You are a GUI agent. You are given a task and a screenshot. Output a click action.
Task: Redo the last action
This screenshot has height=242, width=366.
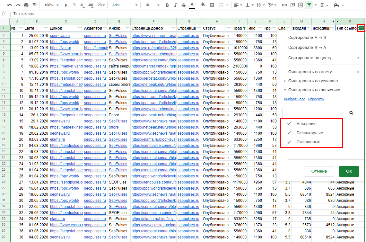[x=18, y=5]
